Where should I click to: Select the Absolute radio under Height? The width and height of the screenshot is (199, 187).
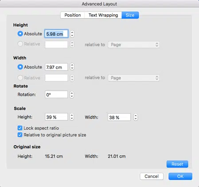point(20,34)
